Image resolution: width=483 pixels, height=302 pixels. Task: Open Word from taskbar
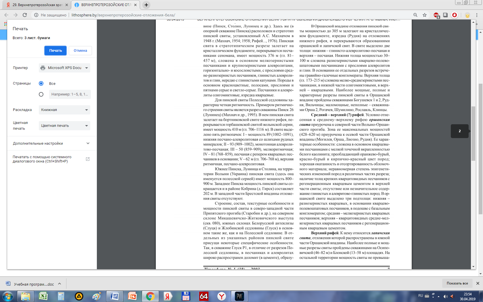click(115, 296)
